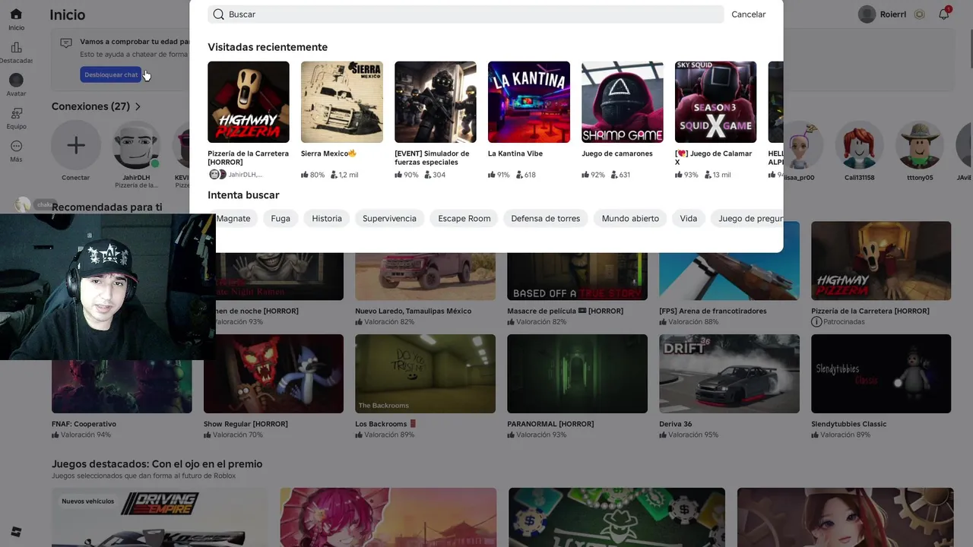Open Simulador de fuerzas especiales thumbnail
973x547 pixels.
coord(436,102)
